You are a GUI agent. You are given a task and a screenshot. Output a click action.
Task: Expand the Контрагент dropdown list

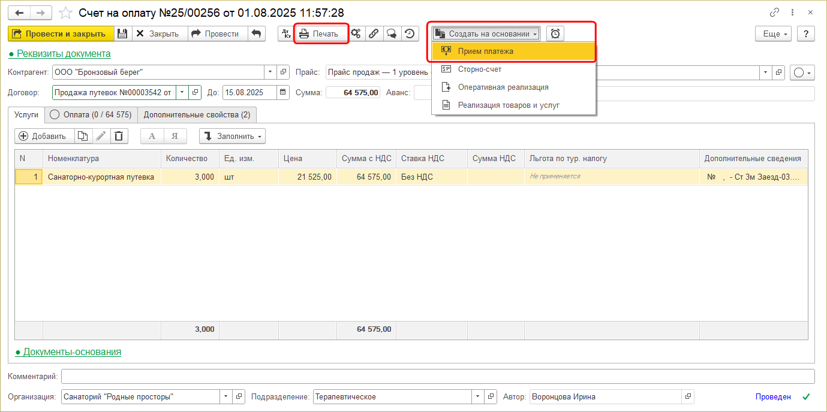270,72
